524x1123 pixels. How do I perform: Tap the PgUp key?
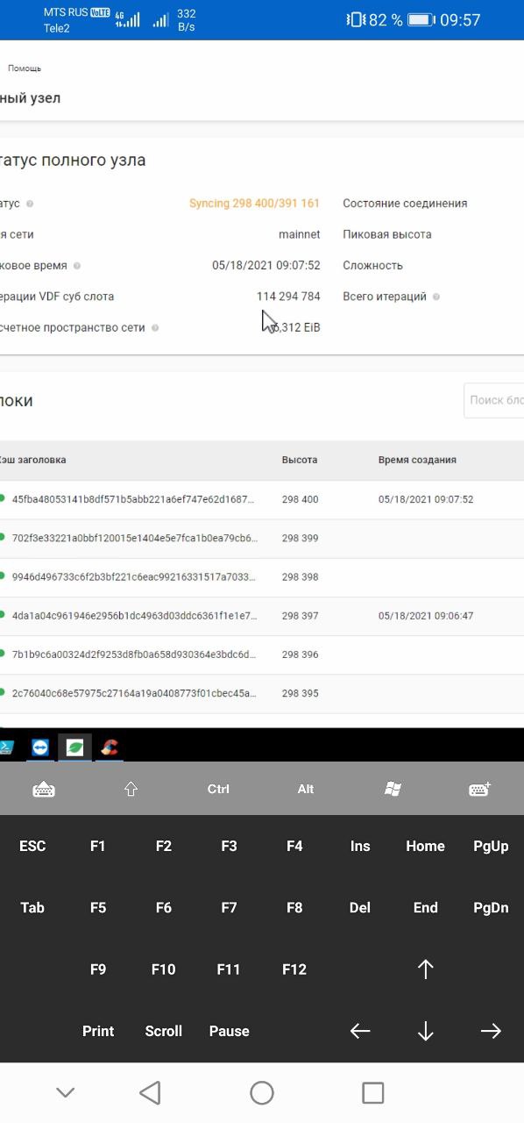(491, 846)
